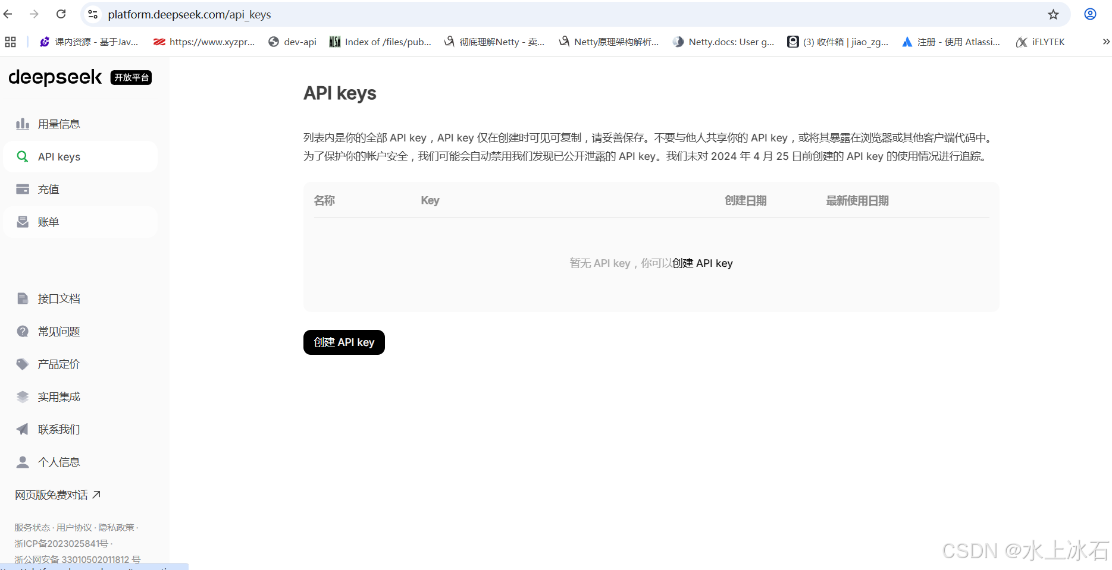The width and height of the screenshot is (1112, 570).
Task: Click the bill icon beside 账单
Action: (x=23, y=222)
